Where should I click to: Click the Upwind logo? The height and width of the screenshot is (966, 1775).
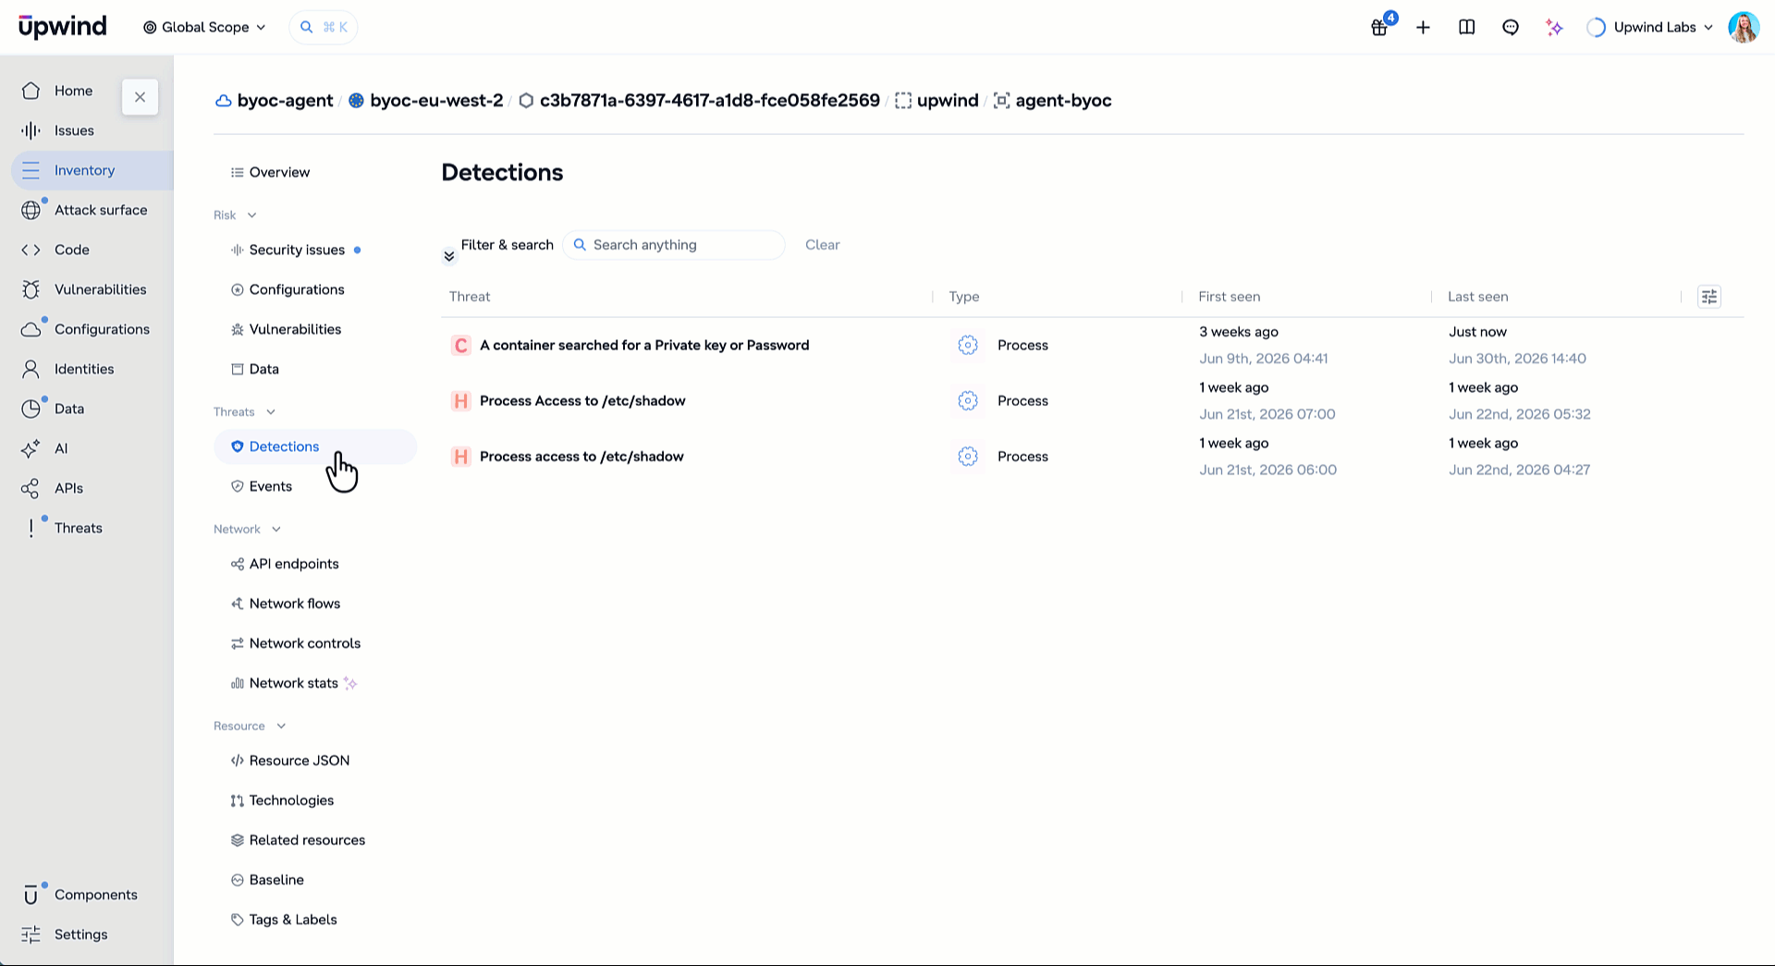point(63,27)
